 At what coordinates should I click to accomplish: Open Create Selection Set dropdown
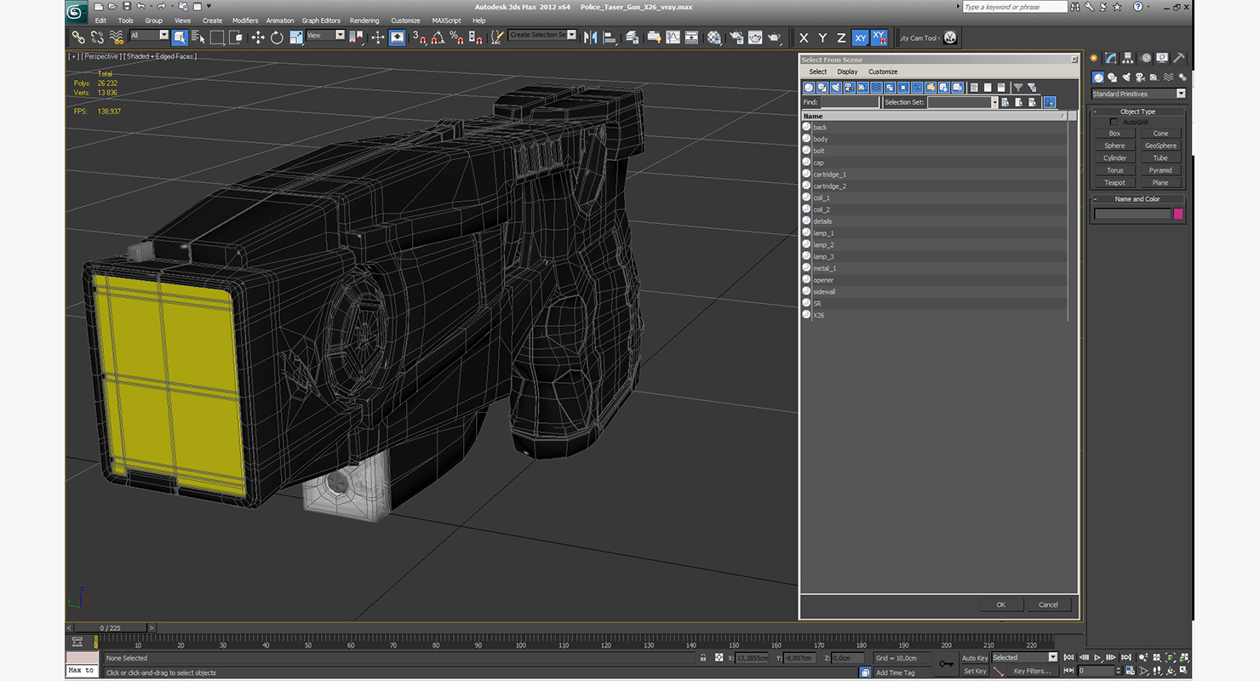pos(542,35)
